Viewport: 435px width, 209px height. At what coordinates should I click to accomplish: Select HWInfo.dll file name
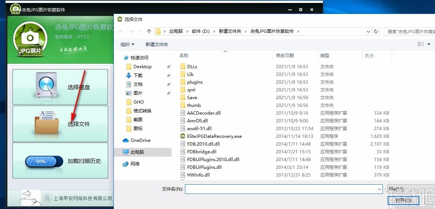pyautogui.click(x=198, y=175)
